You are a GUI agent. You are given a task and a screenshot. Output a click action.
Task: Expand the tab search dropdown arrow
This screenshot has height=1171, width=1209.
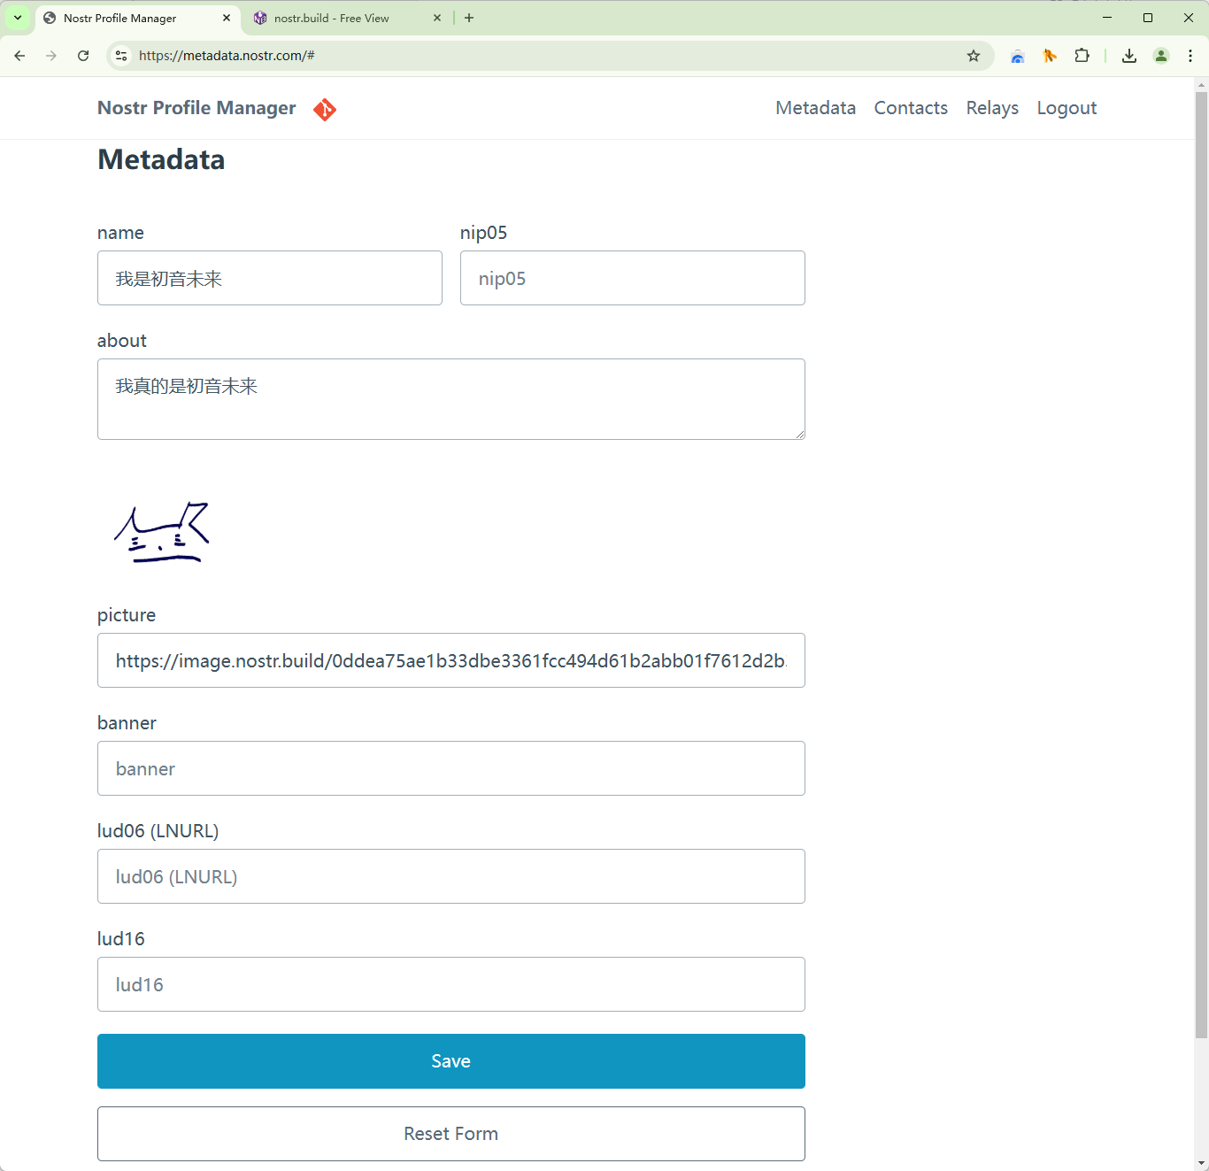tap(18, 18)
